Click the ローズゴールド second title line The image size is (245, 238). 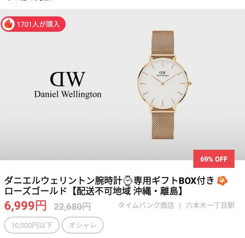pos(94,191)
